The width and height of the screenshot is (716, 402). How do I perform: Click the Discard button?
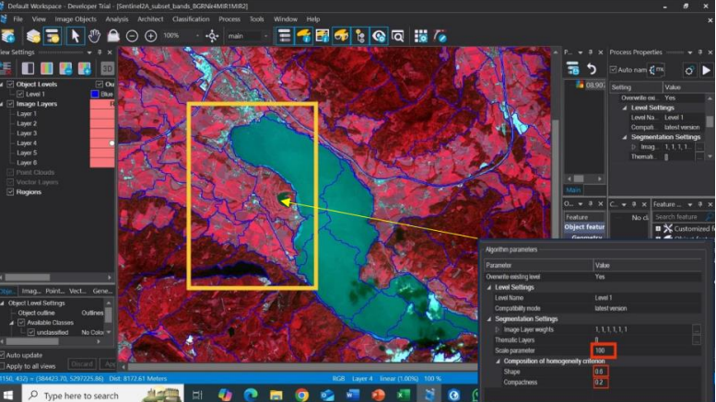82,363
